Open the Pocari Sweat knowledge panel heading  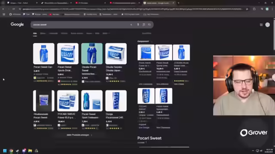tap(150, 138)
